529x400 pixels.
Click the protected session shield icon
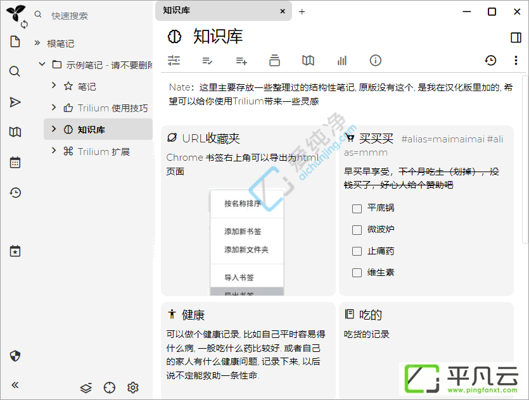15,356
